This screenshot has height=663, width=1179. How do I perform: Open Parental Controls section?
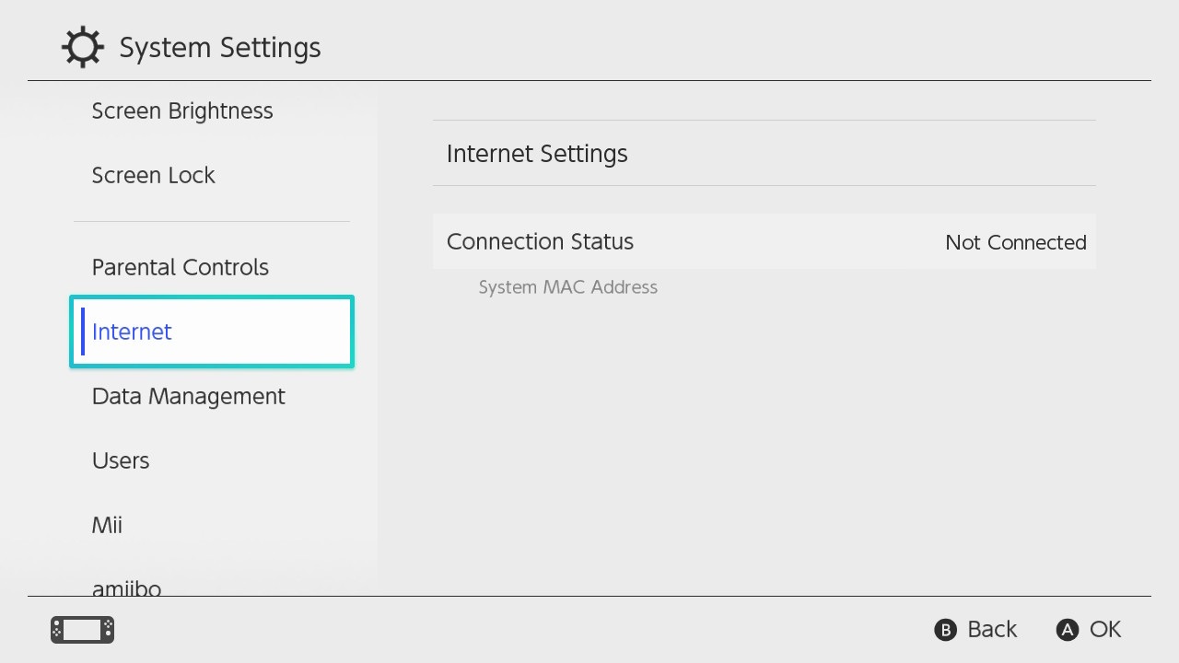(x=181, y=268)
